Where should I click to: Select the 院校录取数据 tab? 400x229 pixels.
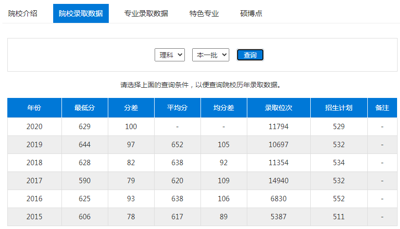80,13
